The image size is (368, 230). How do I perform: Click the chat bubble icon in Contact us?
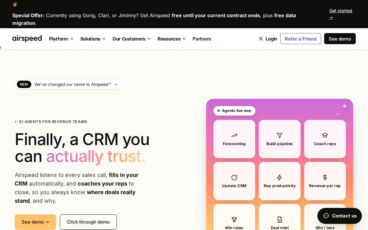[326, 216]
